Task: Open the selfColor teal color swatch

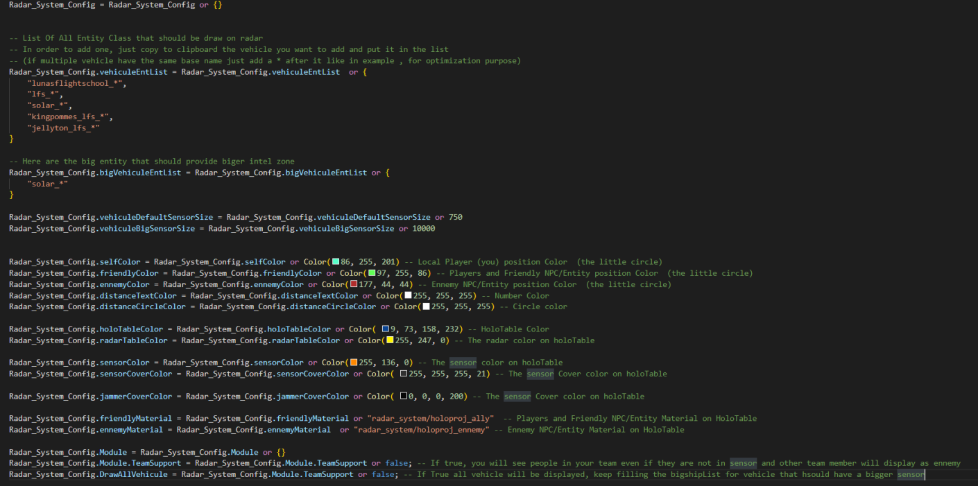Action: pos(336,262)
